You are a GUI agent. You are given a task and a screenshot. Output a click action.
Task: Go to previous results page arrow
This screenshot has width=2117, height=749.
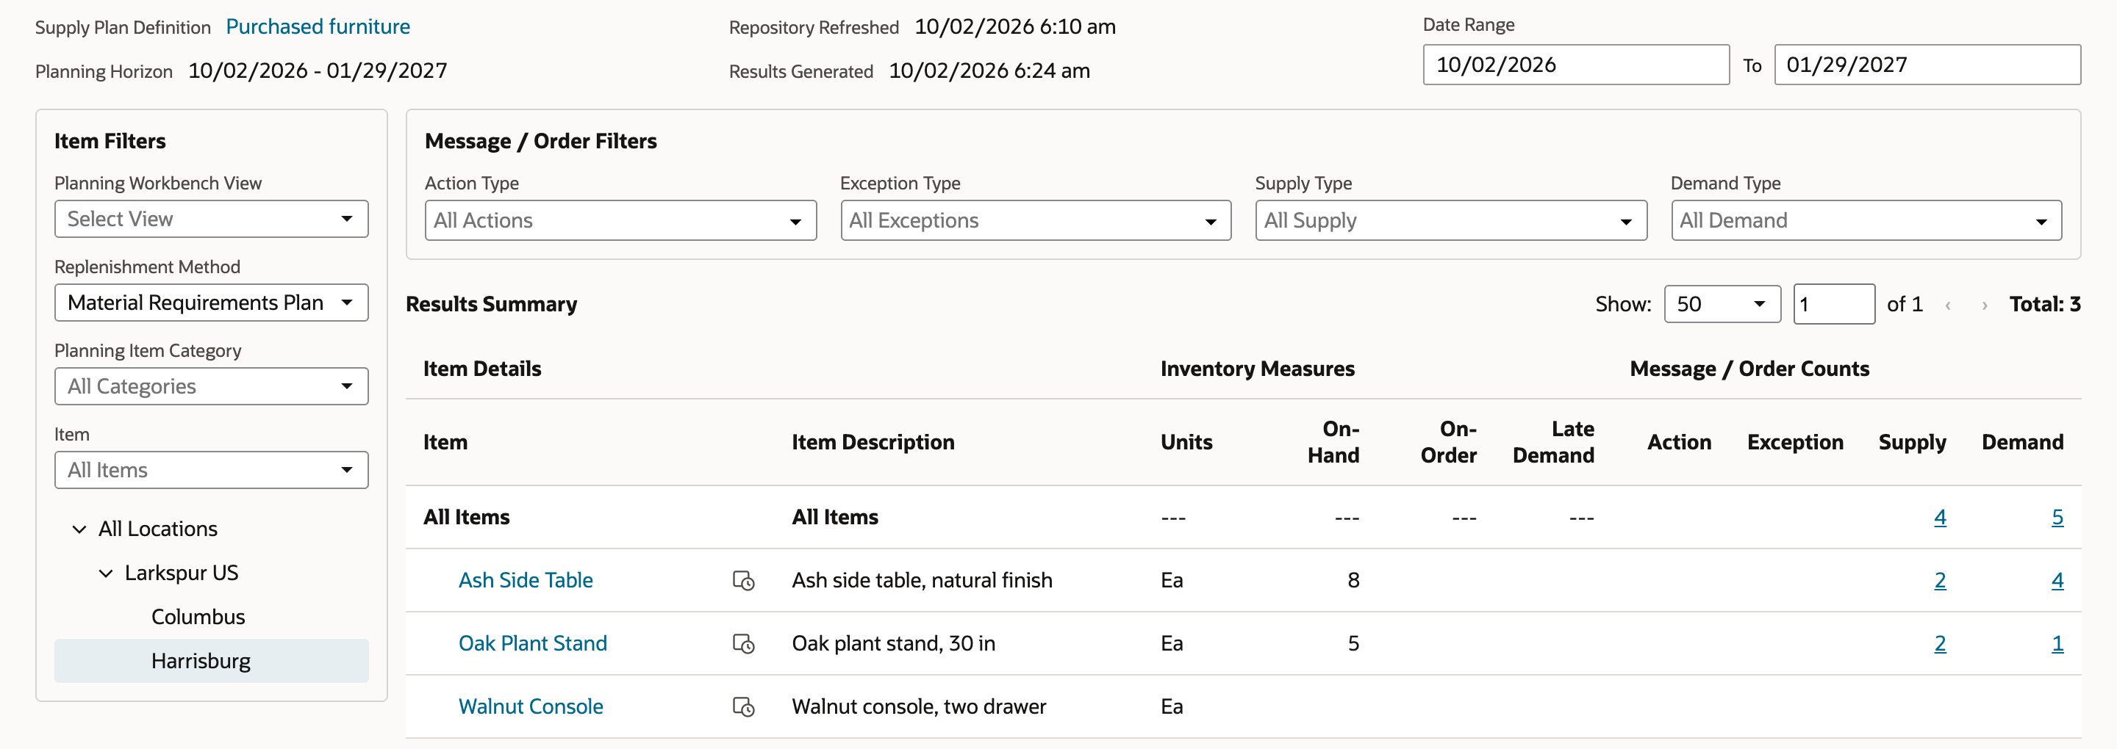point(1948,305)
